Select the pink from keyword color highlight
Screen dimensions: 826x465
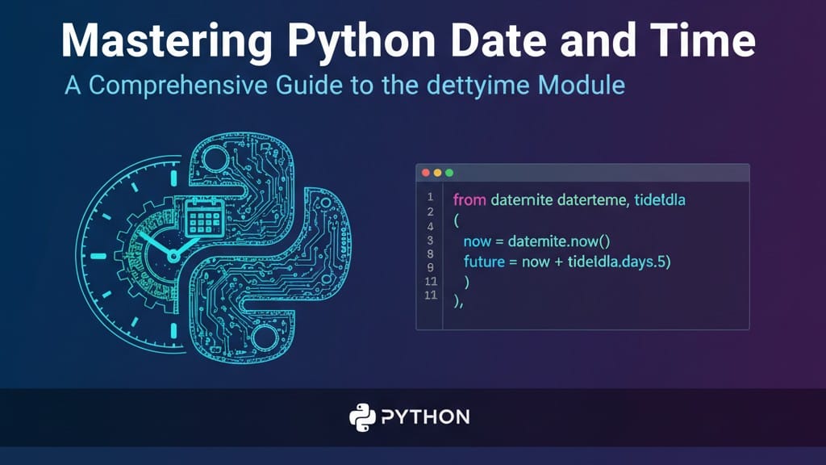[x=469, y=199]
